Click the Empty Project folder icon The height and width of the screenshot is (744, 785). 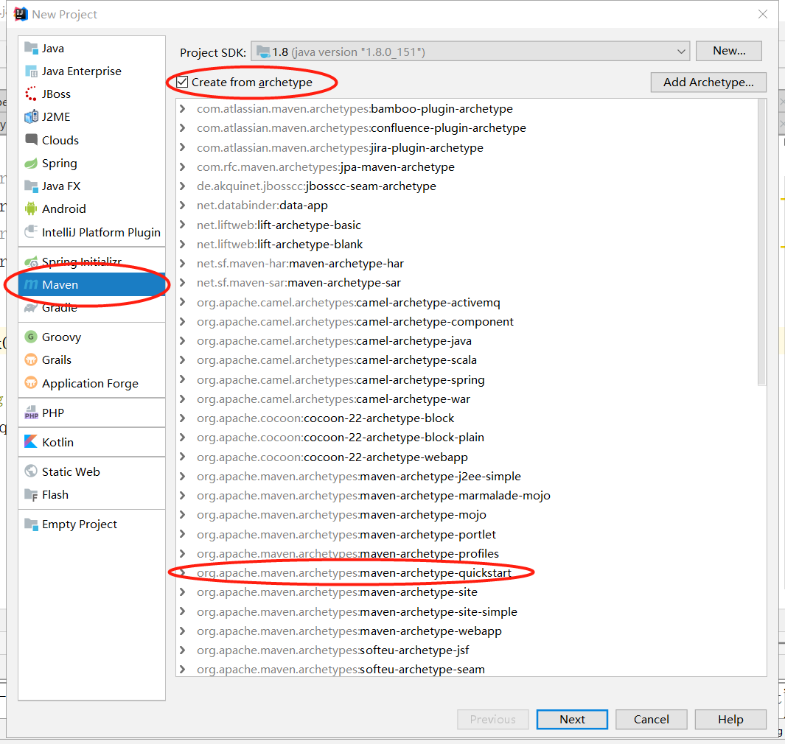click(31, 524)
